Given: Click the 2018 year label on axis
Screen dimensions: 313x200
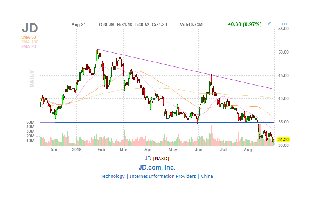Looking at the screenshot, I should pos(77,150).
